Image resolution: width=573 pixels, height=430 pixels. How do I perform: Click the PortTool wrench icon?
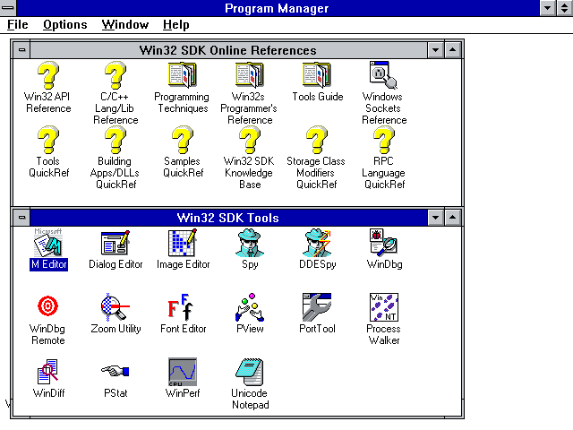coord(317,307)
